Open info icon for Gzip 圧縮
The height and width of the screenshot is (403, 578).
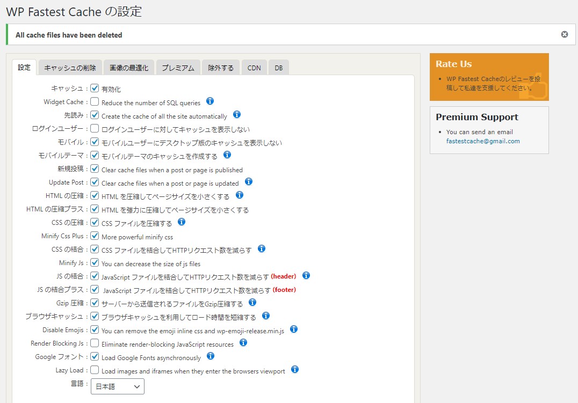[252, 303]
